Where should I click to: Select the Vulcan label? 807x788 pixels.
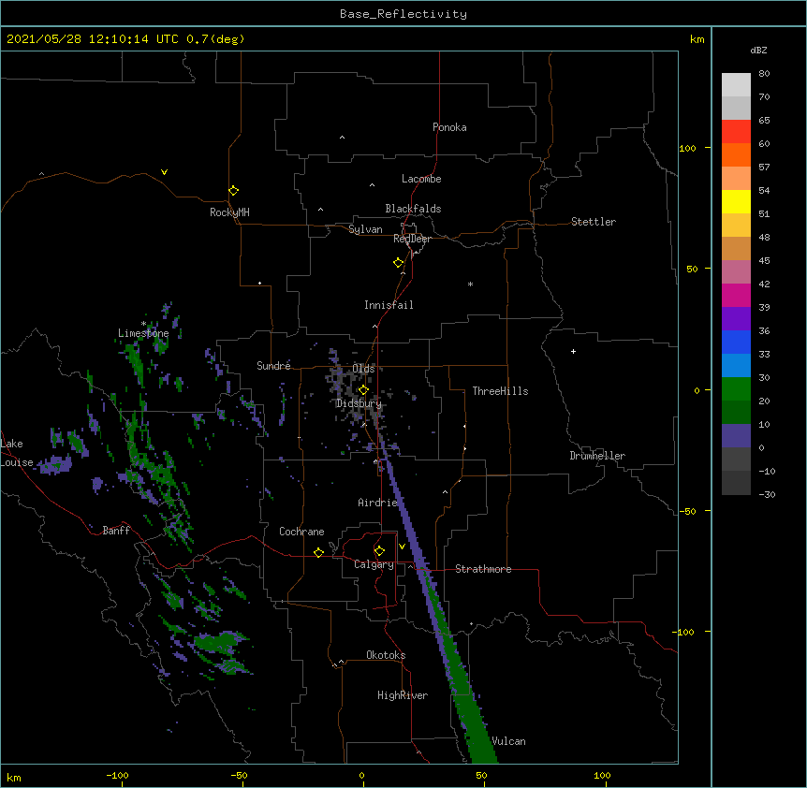tap(508, 741)
